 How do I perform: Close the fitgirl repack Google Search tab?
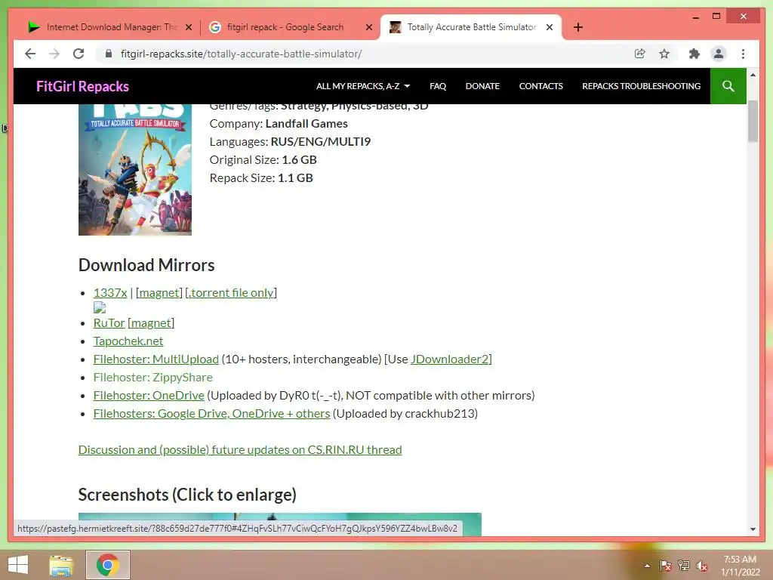tap(368, 27)
